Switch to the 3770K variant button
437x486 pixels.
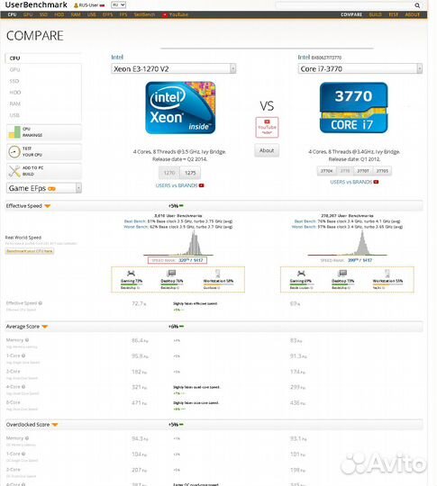(326, 171)
